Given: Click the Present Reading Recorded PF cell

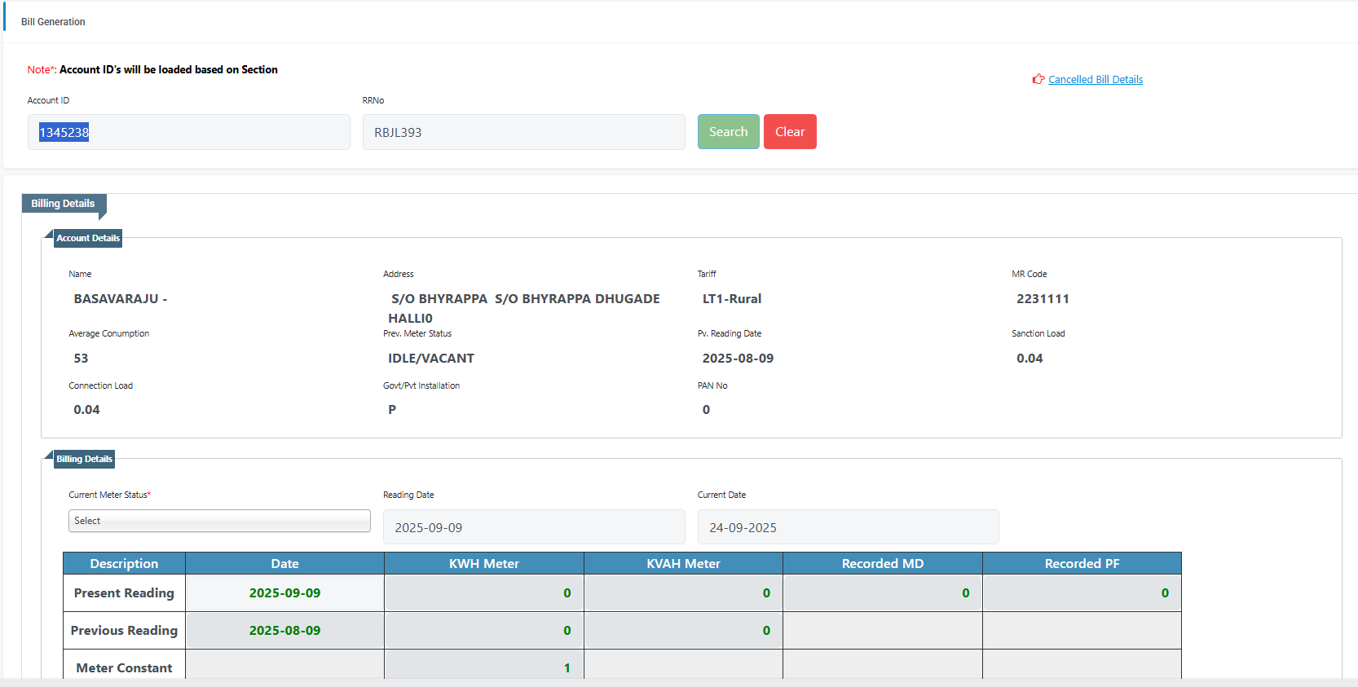Looking at the screenshot, I should click(x=1082, y=593).
